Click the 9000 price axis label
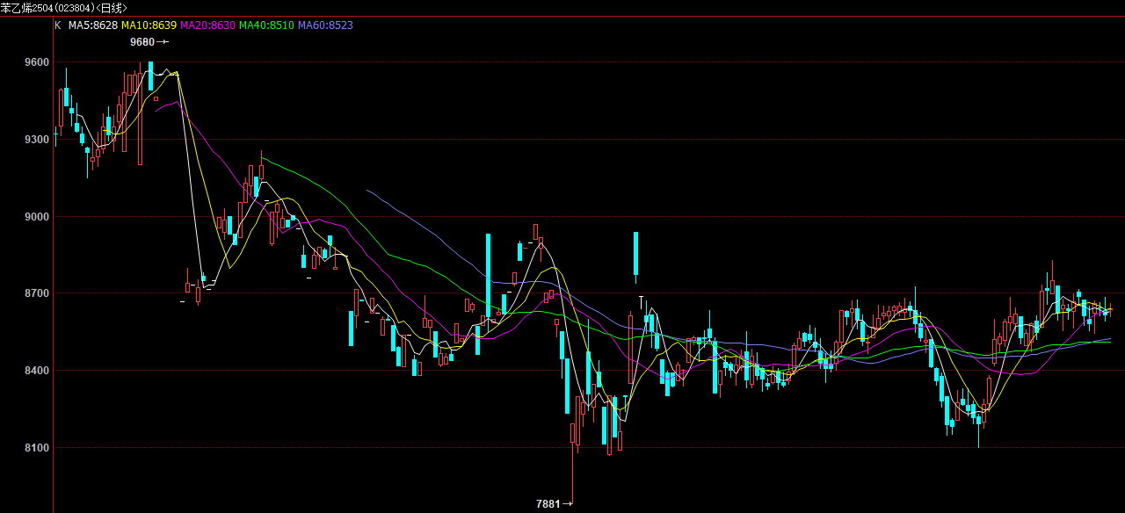 click(x=36, y=217)
